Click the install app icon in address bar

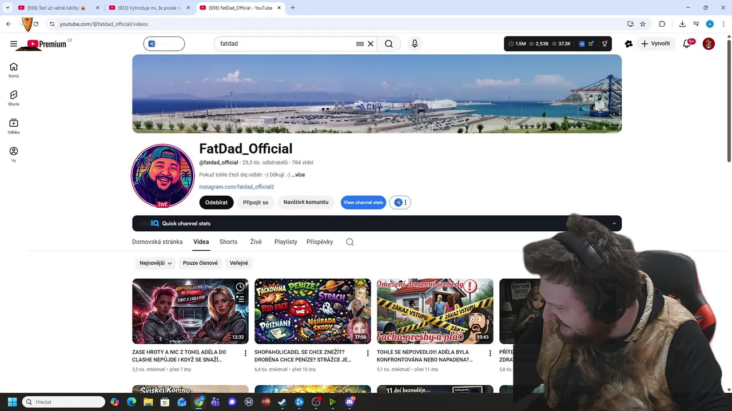630,24
